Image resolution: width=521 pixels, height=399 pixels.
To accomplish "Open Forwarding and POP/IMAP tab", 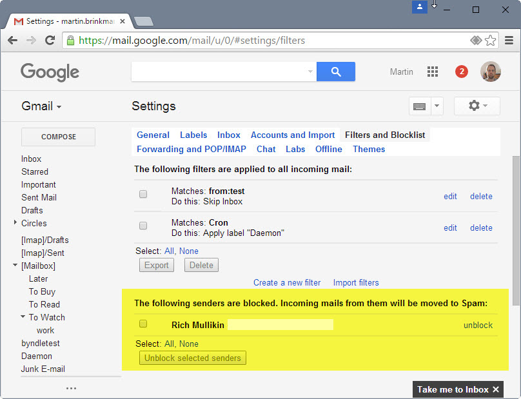I will point(192,149).
